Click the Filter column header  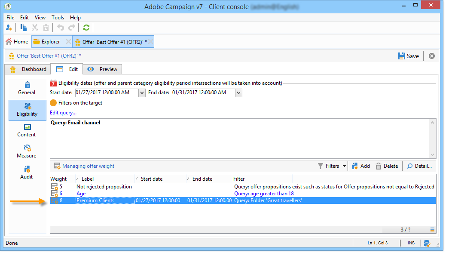pyautogui.click(x=262, y=179)
